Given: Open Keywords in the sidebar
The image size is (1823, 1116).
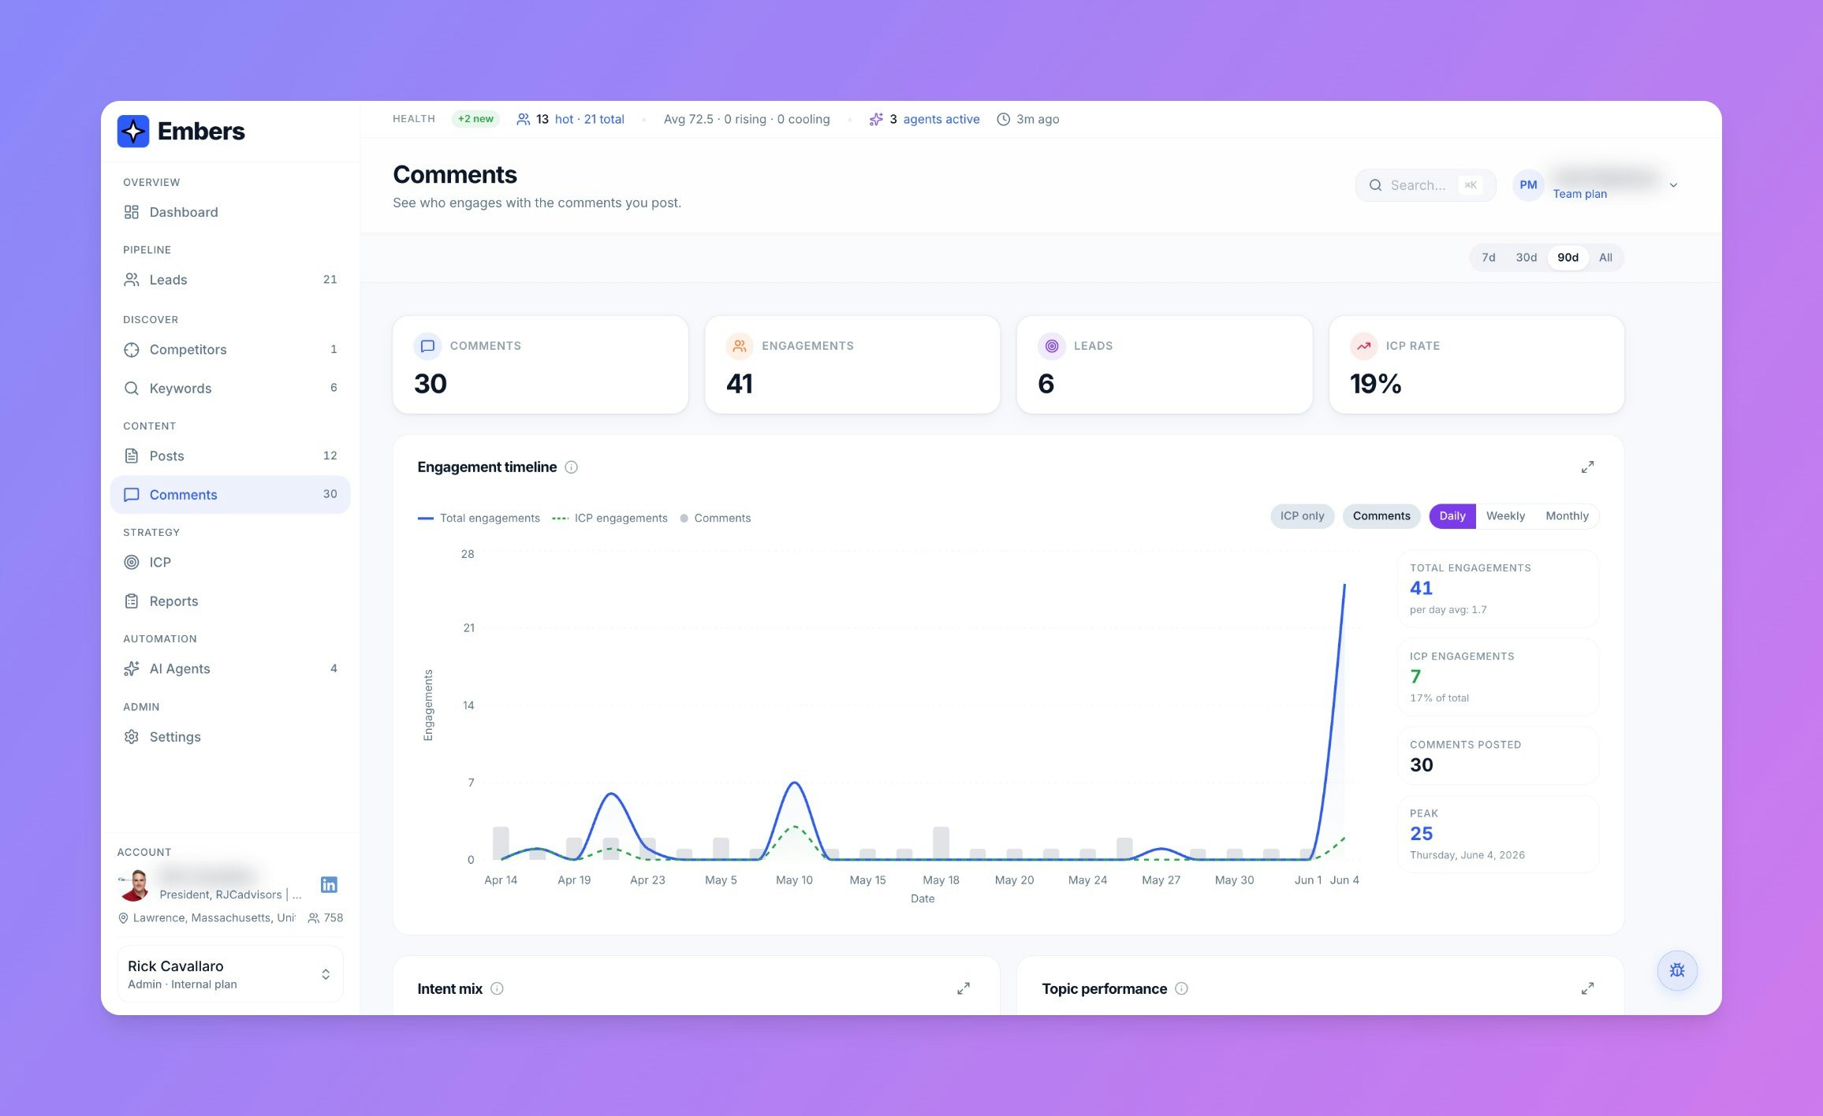Looking at the screenshot, I should pos(229,388).
